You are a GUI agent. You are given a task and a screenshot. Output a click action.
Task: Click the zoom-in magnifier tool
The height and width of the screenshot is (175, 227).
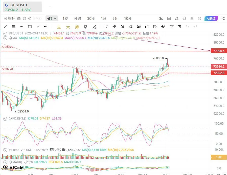tap(123, 27)
